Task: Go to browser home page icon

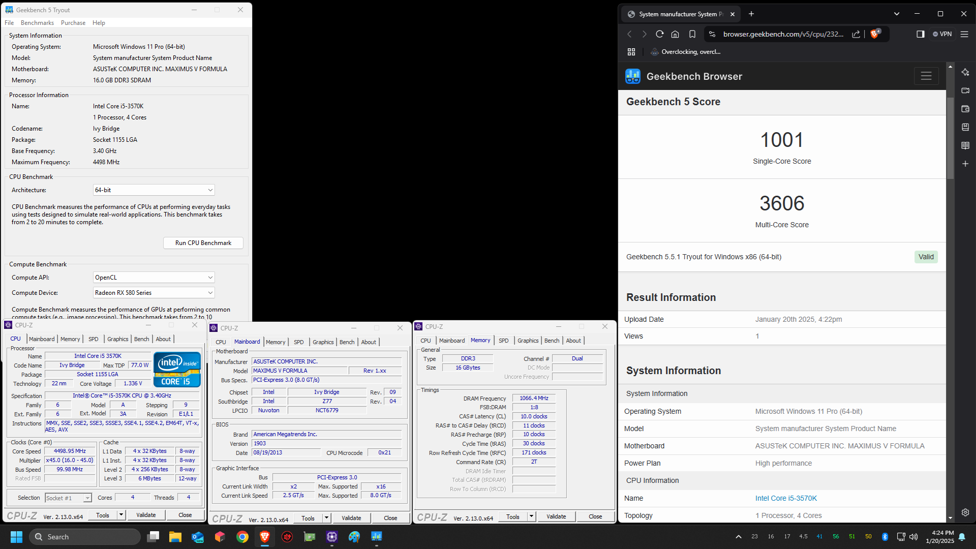Action: [x=675, y=34]
